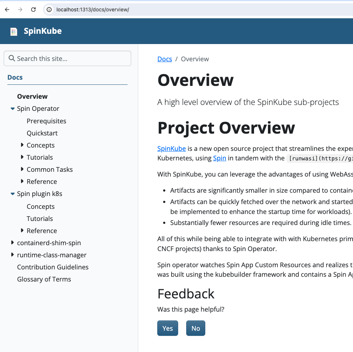The width and height of the screenshot is (353, 352).
Task: Follow the SpinKube link in paragraph
Action: point(172,149)
